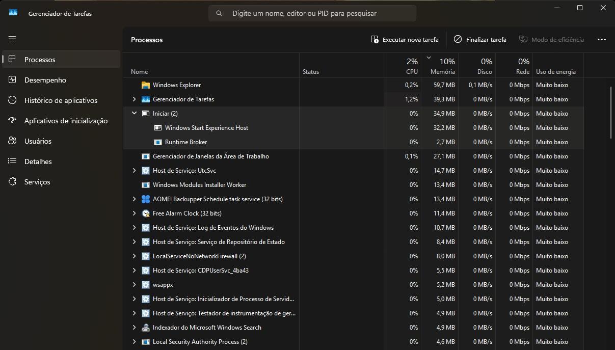
Task: Click Executar nova tarefa button
Action: (x=405, y=40)
